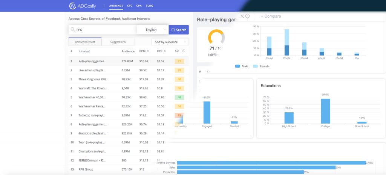Select the Tabletop role-playi... row
This screenshot has width=386, height=175.
pyautogui.click(x=129, y=115)
